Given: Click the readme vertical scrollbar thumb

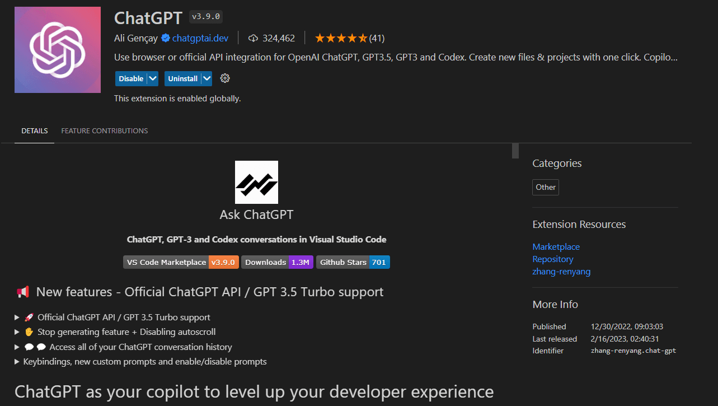Looking at the screenshot, I should click(x=515, y=151).
